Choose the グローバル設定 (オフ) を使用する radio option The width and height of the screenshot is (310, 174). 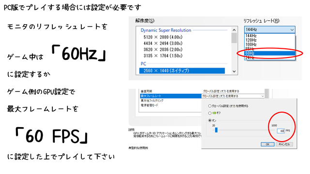point(210,106)
